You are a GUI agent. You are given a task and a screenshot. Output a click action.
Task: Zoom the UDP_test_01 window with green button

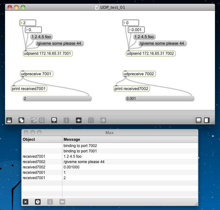(23, 7)
